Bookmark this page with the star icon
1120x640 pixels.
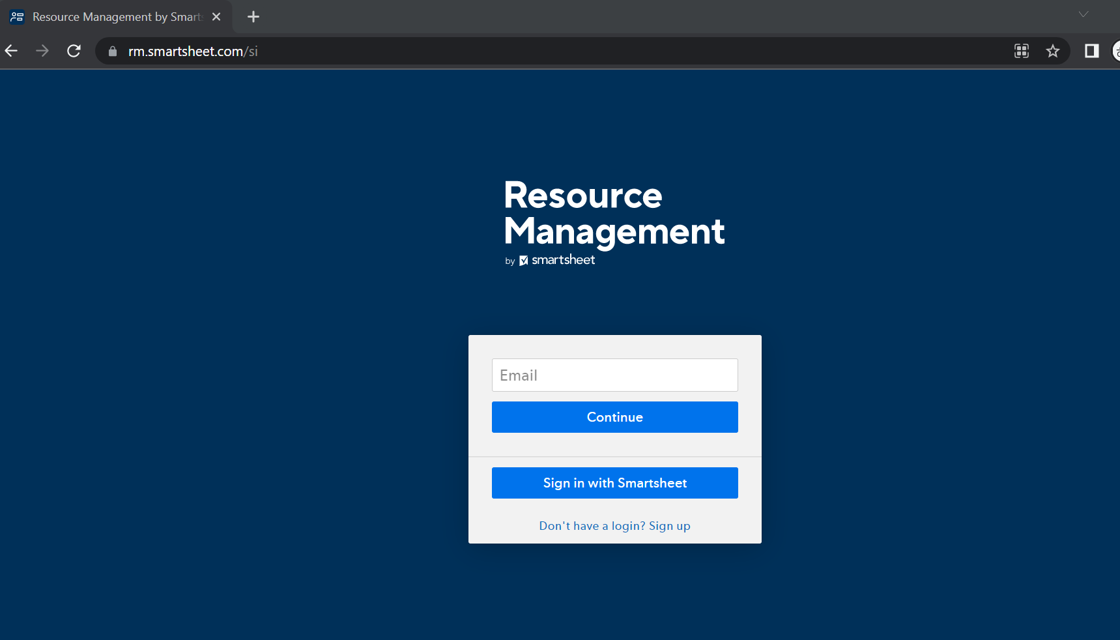[x=1052, y=51]
